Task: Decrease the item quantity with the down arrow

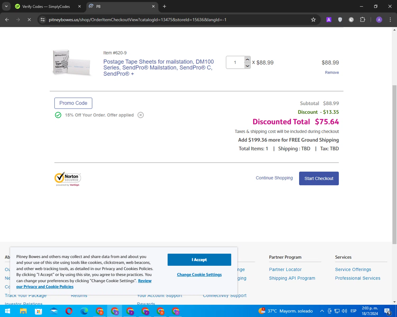Action: (247, 66)
